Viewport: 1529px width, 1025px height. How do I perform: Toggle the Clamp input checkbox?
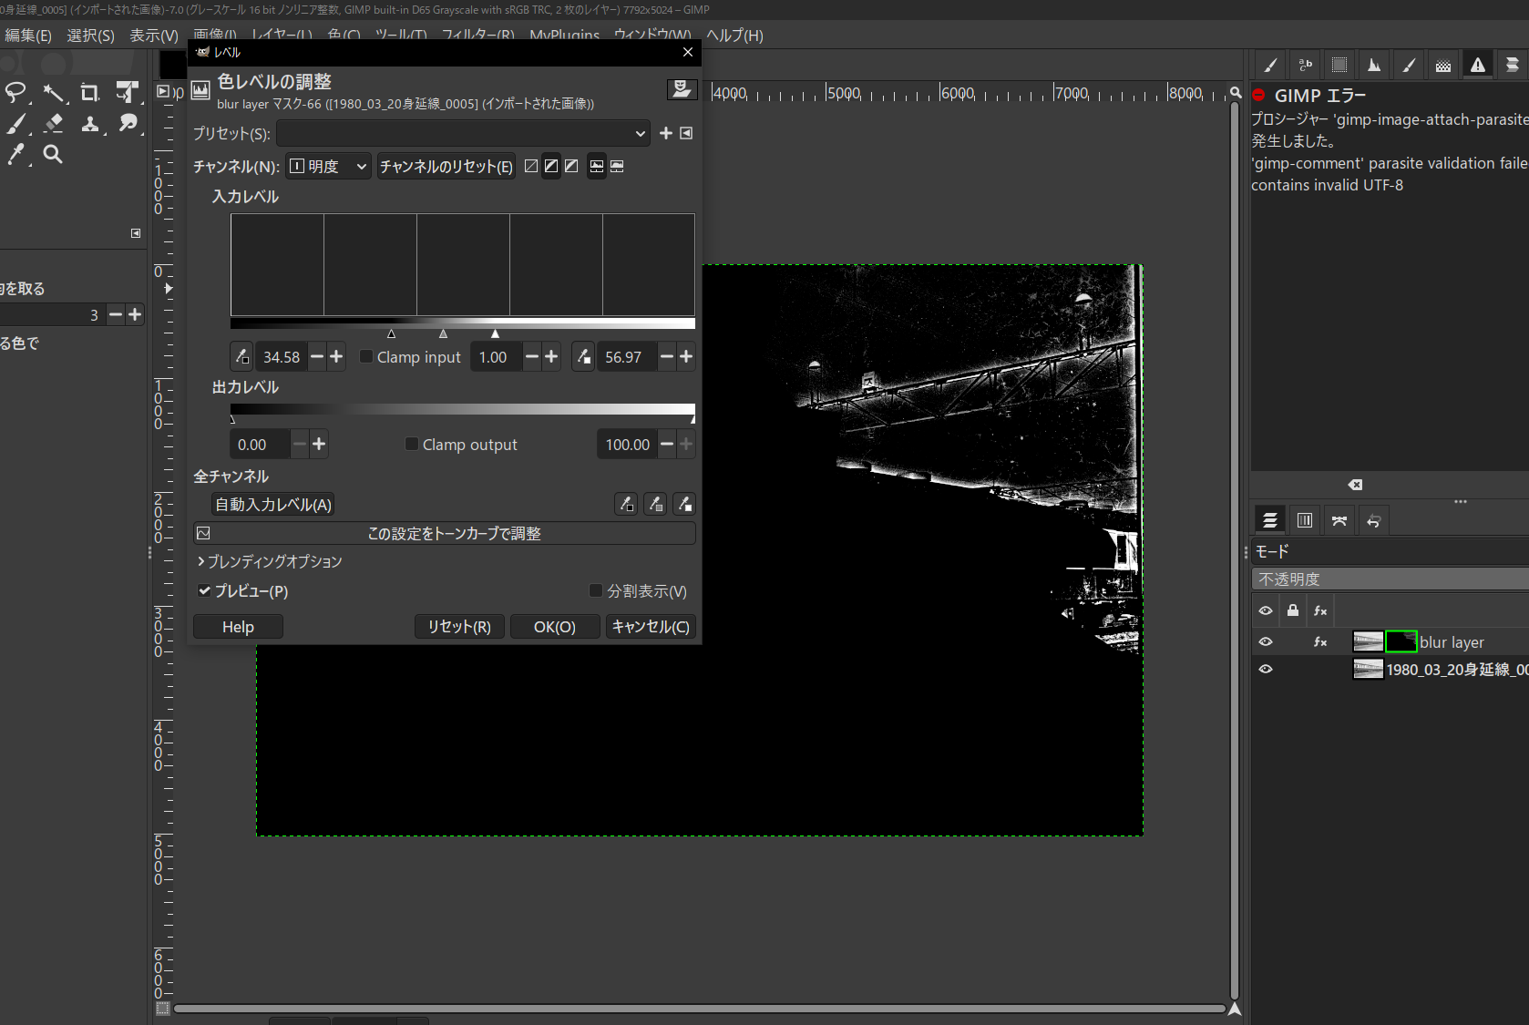pos(366,356)
